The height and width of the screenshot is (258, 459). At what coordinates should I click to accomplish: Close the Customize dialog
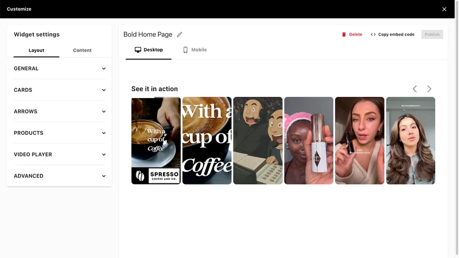pos(444,9)
